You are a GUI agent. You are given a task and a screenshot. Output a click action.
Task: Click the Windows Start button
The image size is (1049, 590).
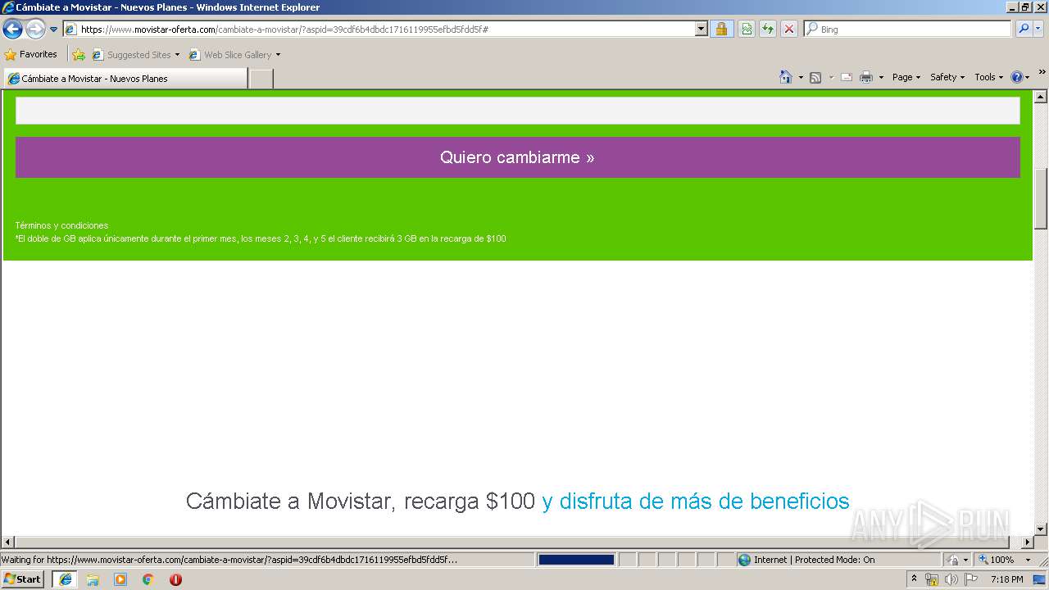coord(23,579)
